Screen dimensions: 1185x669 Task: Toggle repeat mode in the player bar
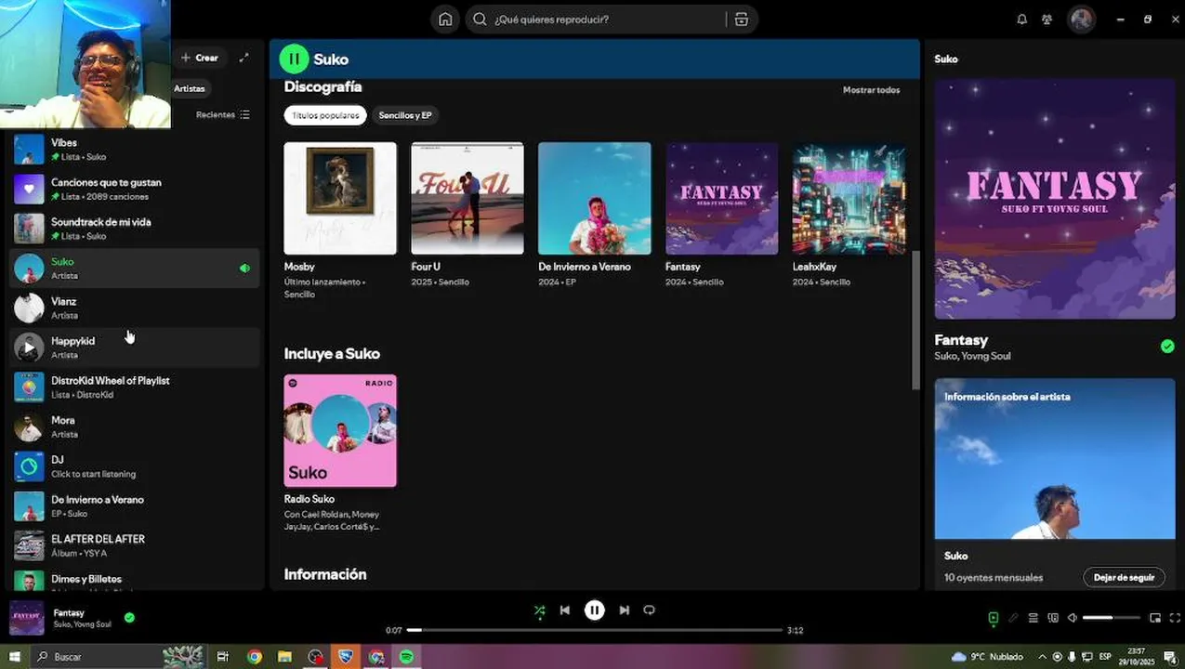pyautogui.click(x=649, y=610)
